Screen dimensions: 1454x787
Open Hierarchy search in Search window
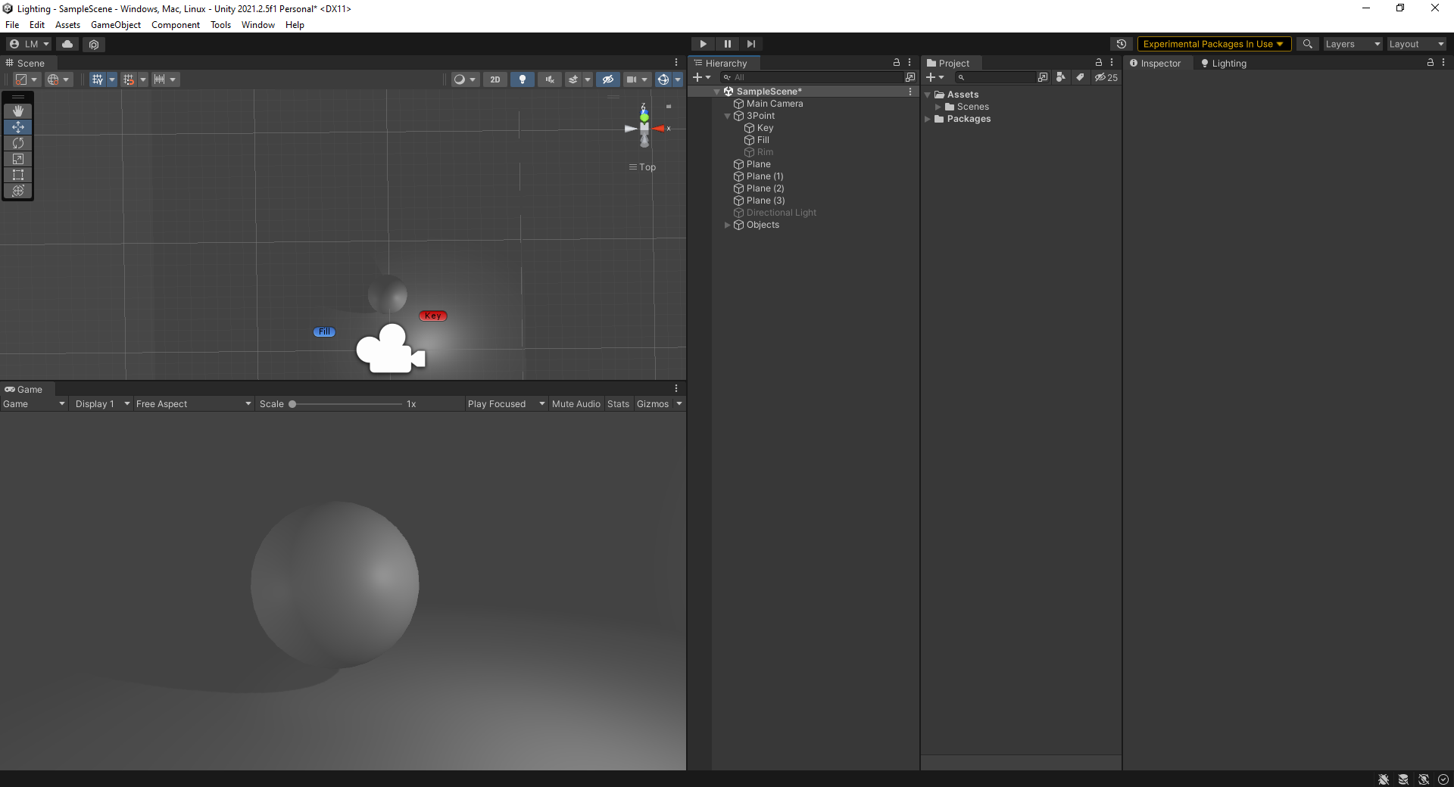coord(910,77)
